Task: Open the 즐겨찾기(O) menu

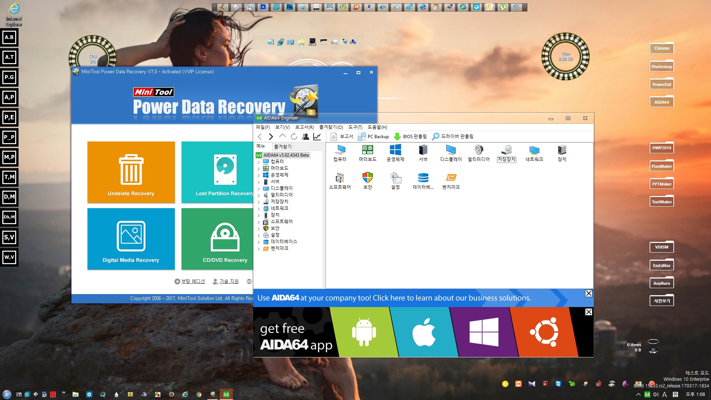Action: point(331,127)
